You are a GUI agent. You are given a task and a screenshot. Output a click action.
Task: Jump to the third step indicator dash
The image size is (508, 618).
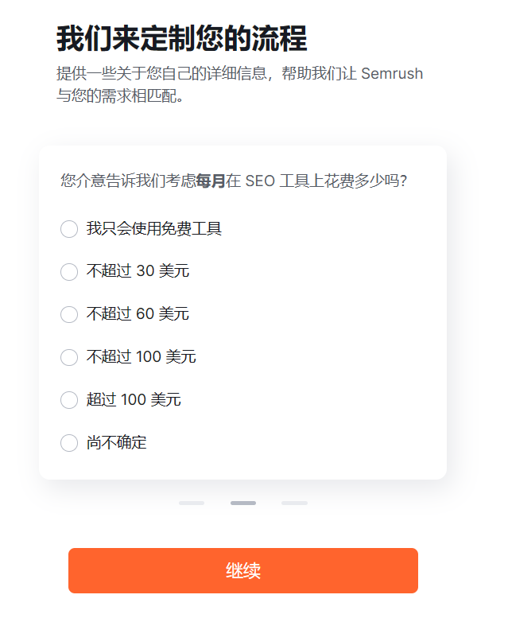[294, 503]
